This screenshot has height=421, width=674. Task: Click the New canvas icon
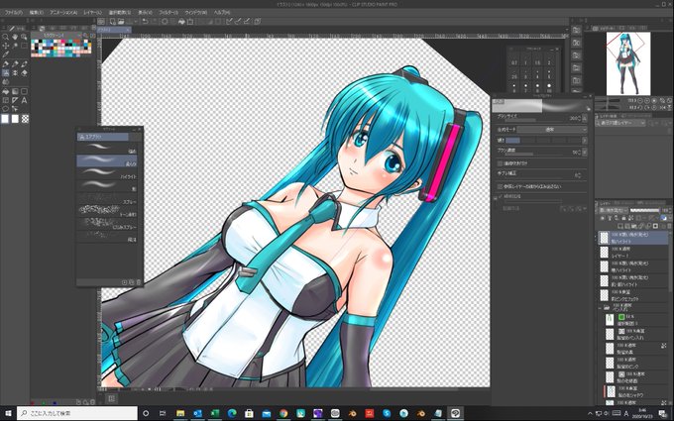(x=112, y=21)
